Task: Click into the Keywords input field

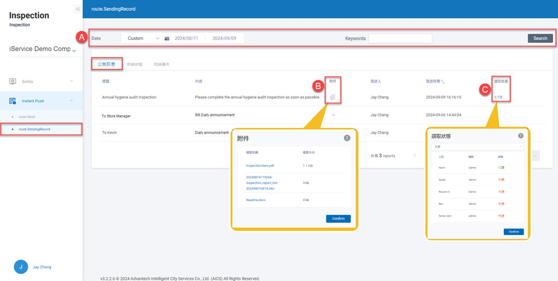Action: (x=400, y=39)
